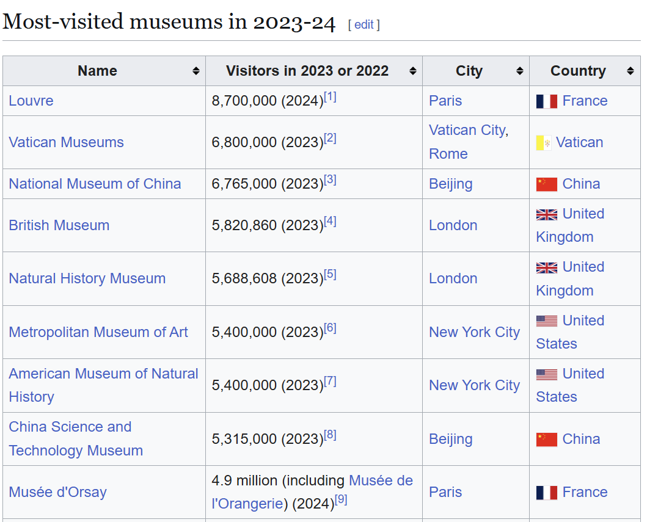Viewport: 647px width, 522px height.
Task: Open Paris link in Musée d'Orsay row
Action: click(x=445, y=492)
